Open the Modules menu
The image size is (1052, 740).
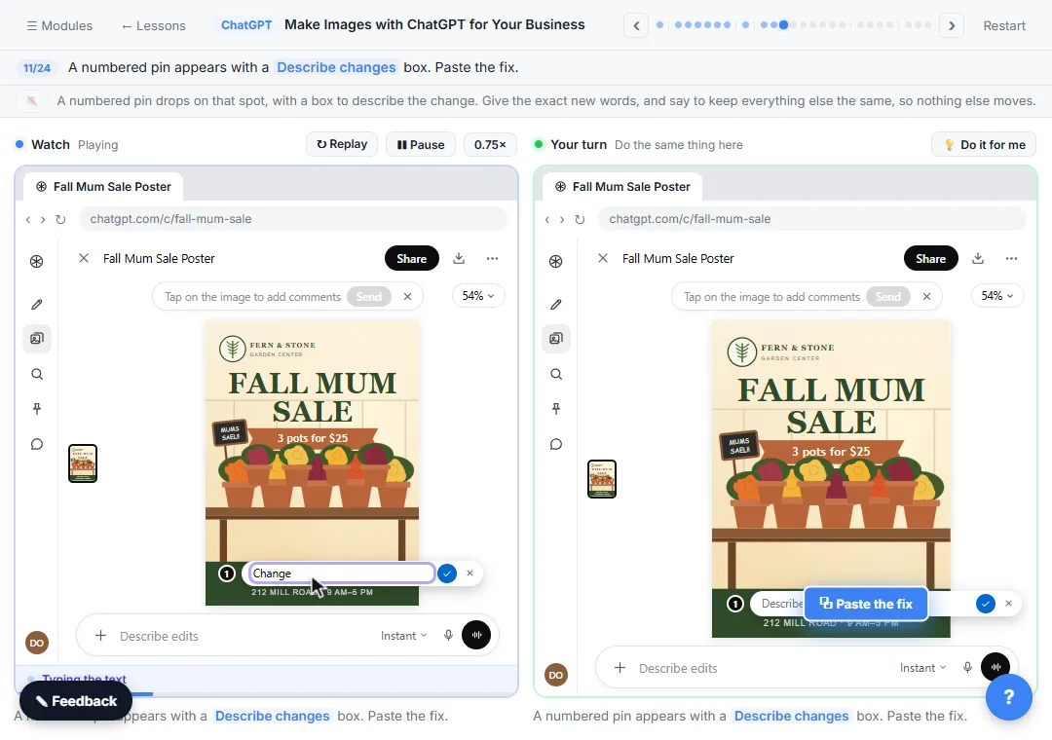point(59,25)
